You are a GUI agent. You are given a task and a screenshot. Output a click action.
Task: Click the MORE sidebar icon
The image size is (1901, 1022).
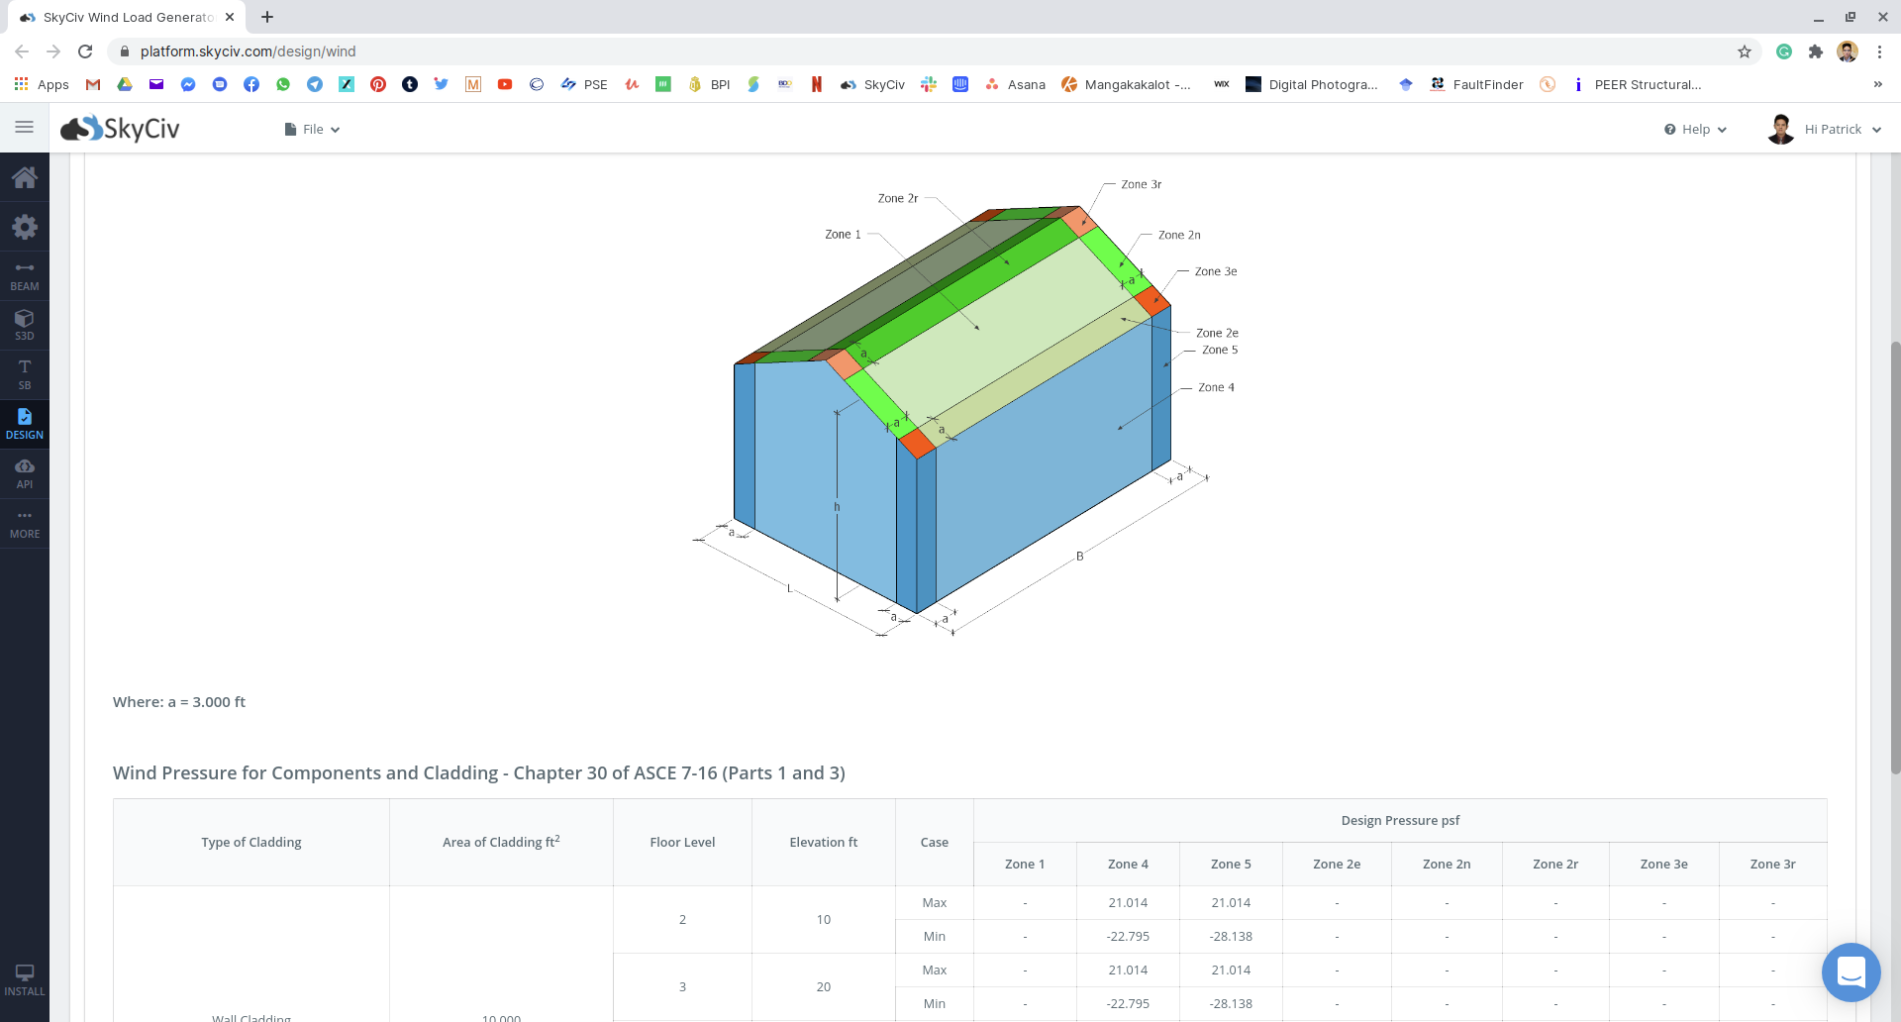pos(24,522)
